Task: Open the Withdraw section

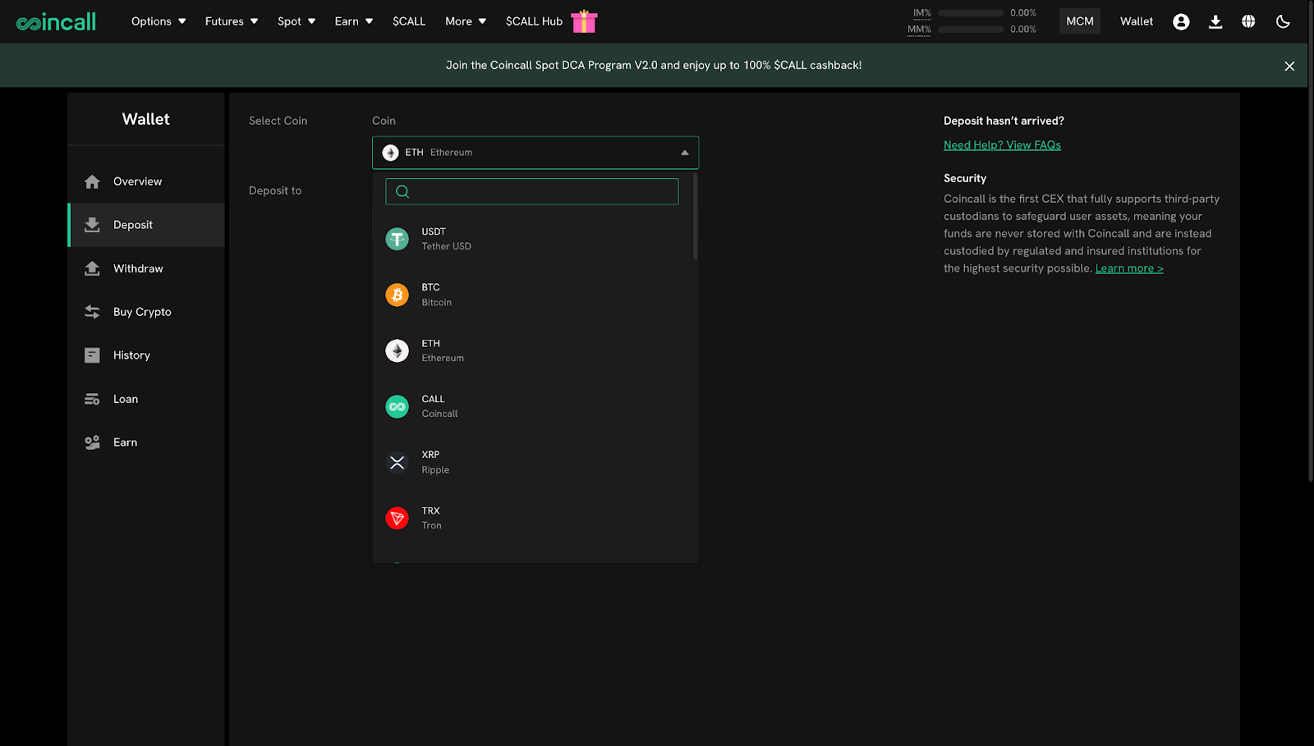Action: tap(138, 268)
